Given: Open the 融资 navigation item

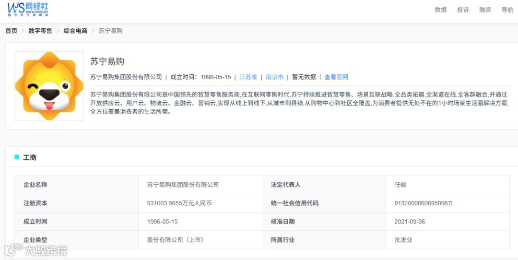Looking at the screenshot, I should 485,10.
